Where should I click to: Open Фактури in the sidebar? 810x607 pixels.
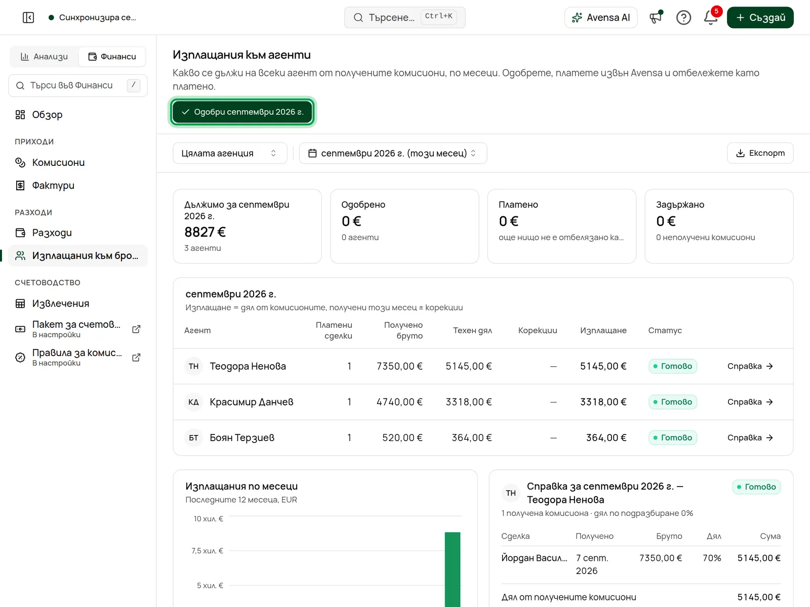(x=78, y=186)
